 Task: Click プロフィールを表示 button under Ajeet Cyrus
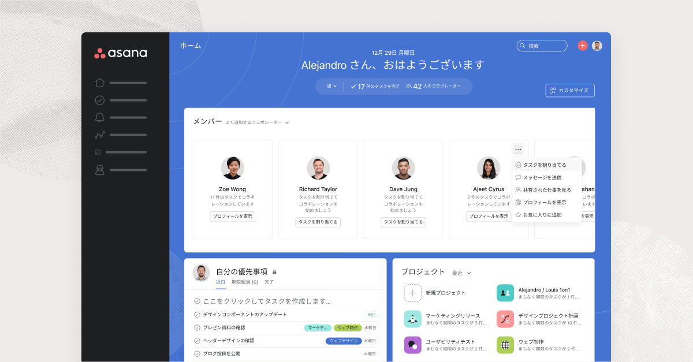[x=489, y=217]
